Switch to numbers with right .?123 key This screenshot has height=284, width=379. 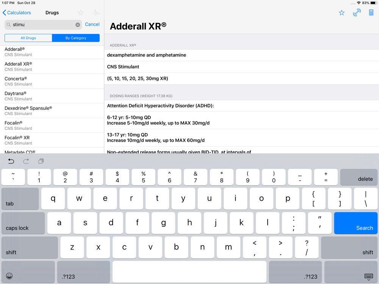coord(295,272)
